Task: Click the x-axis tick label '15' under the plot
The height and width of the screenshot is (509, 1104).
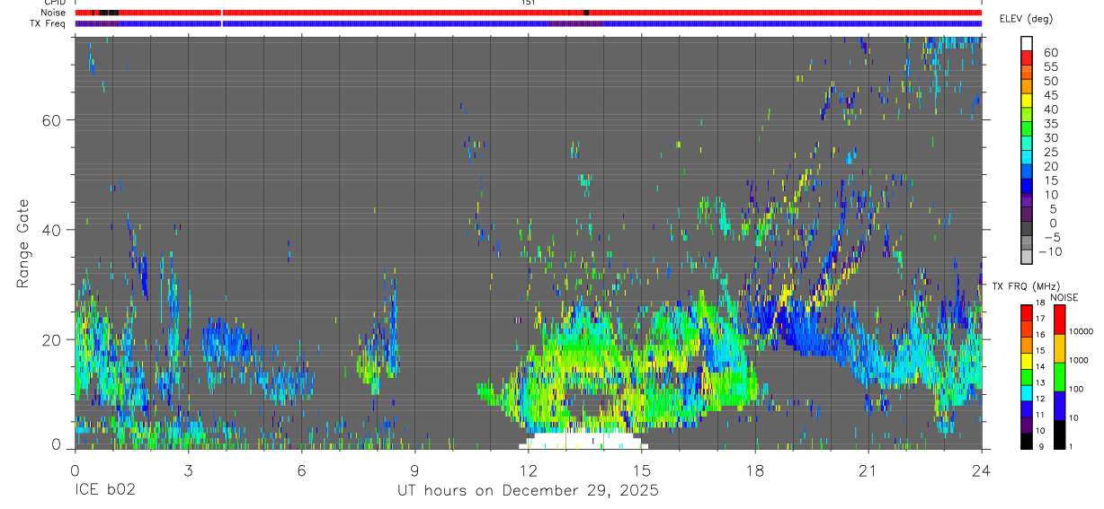Action: coord(641,470)
